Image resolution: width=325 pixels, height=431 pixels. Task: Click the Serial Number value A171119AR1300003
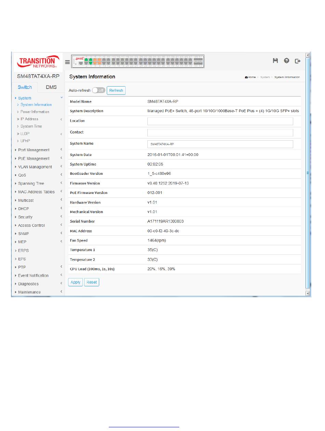tap(166, 221)
